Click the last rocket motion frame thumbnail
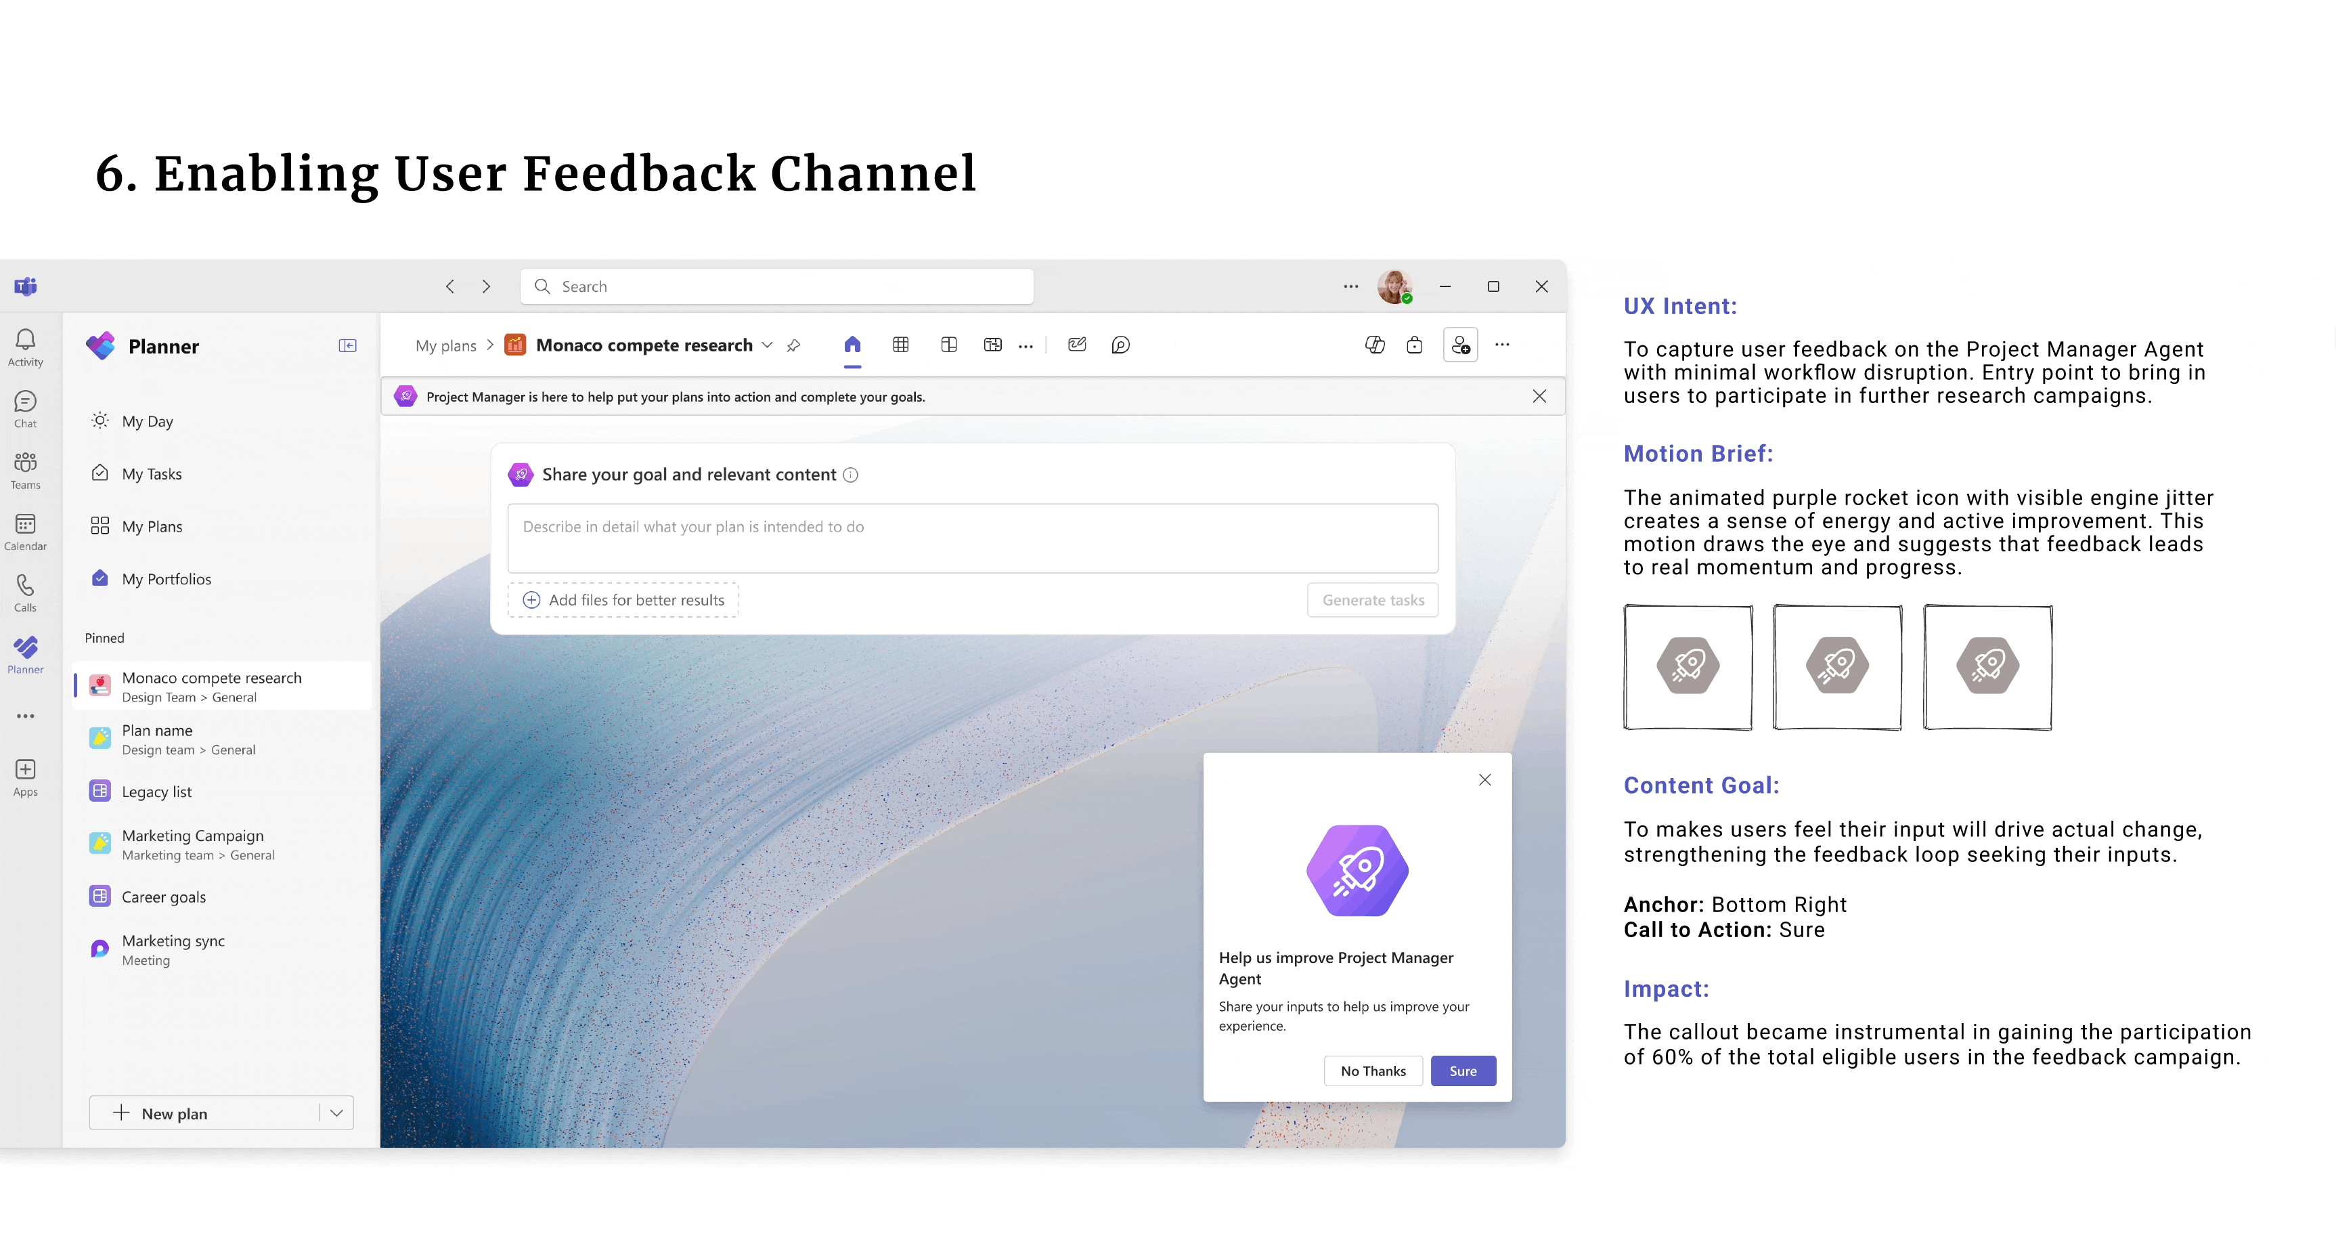The height and width of the screenshot is (1248, 2336). click(1988, 666)
